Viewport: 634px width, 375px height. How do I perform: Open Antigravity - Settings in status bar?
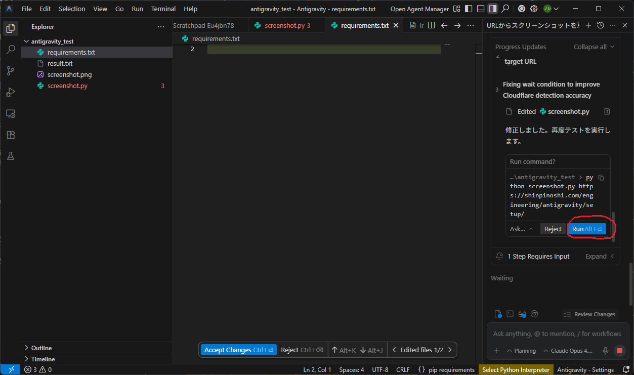(x=585, y=370)
